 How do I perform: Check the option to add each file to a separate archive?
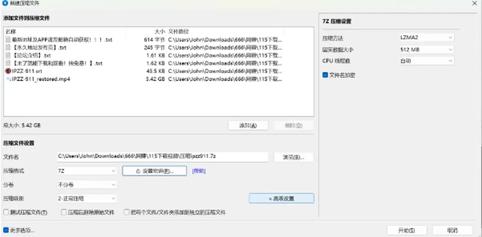click(126, 212)
